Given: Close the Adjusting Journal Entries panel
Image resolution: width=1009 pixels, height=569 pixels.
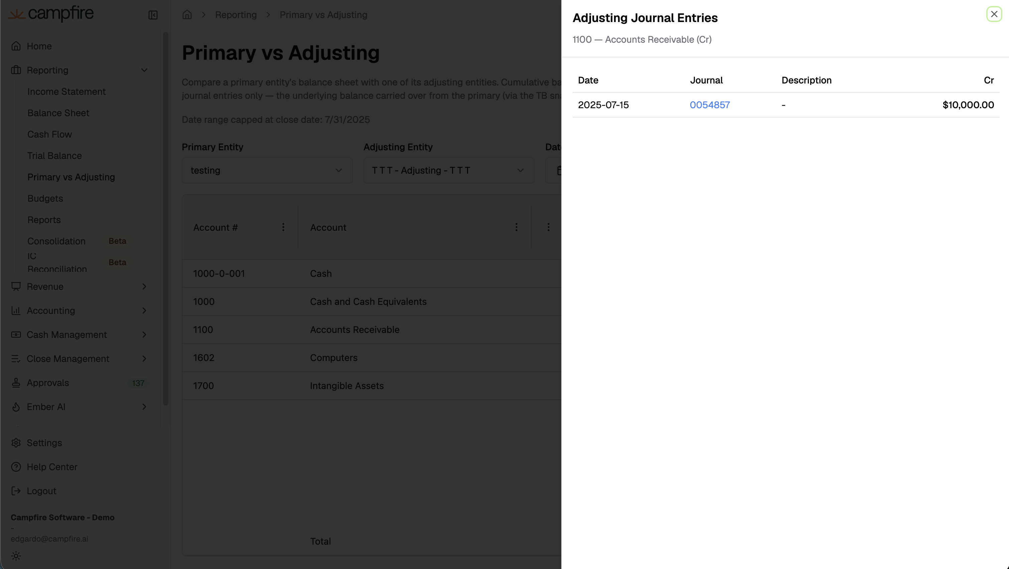Looking at the screenshot, I should (994, 14).
